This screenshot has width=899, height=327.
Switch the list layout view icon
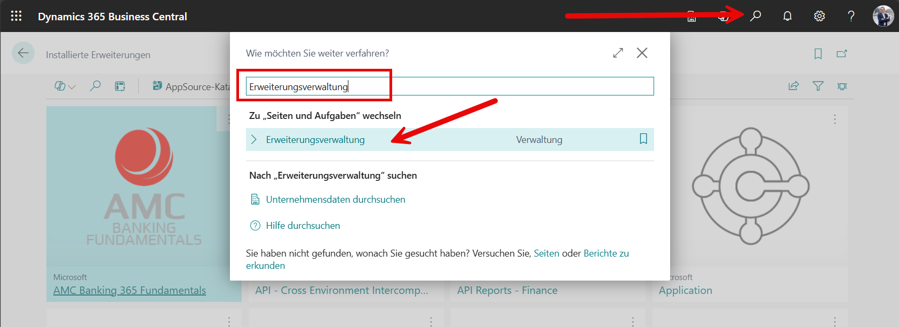(x=120, y=86)
